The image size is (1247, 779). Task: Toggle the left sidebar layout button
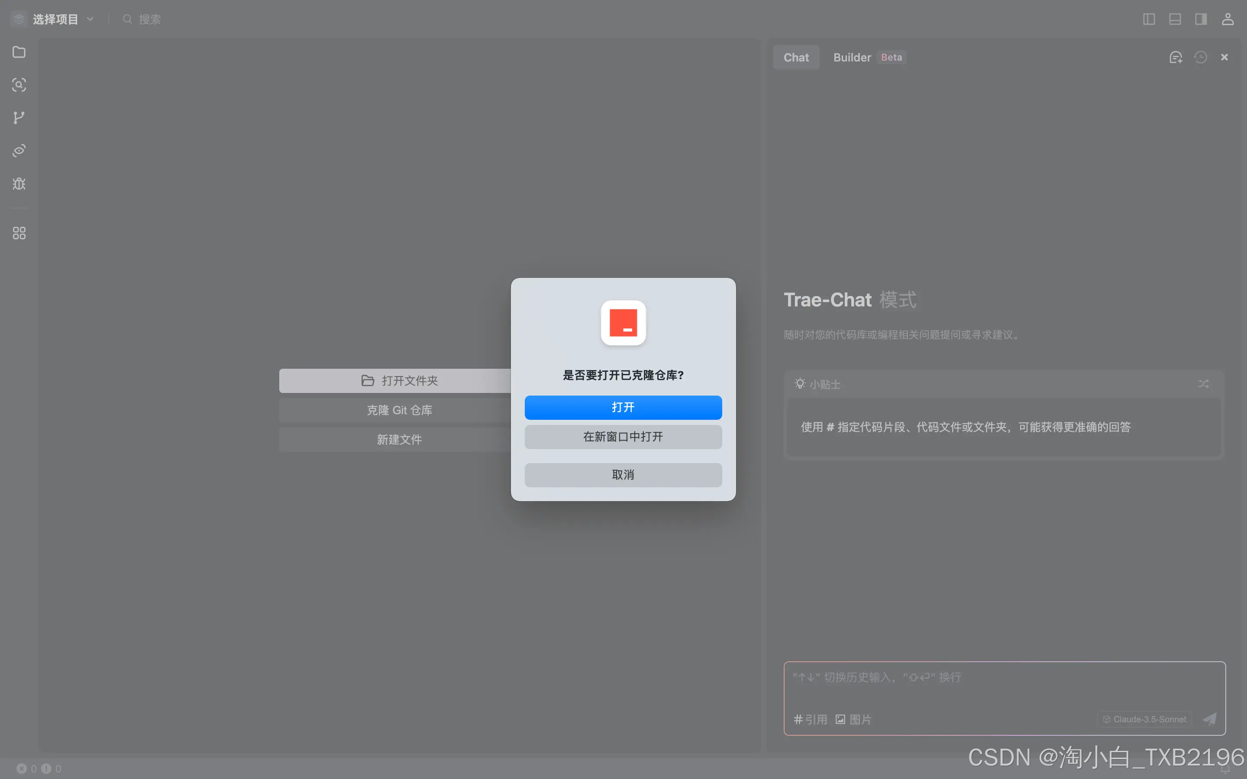point(1149,19)
